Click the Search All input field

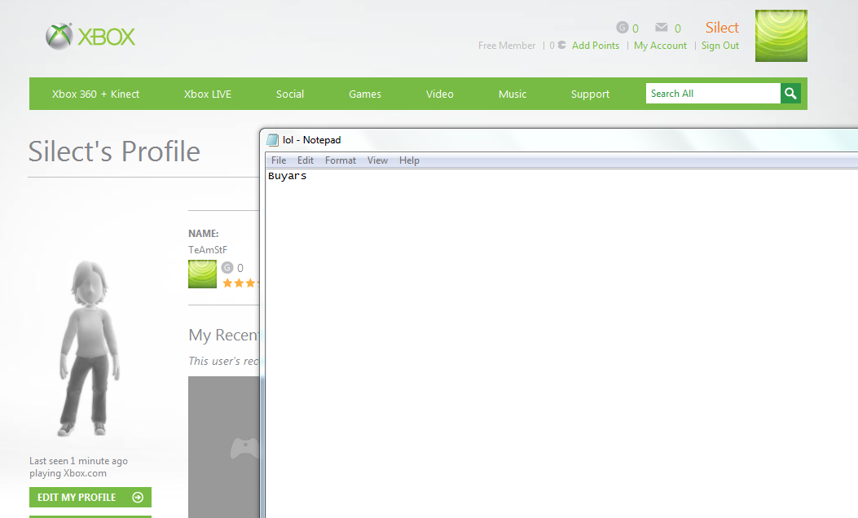click(713, 94)
